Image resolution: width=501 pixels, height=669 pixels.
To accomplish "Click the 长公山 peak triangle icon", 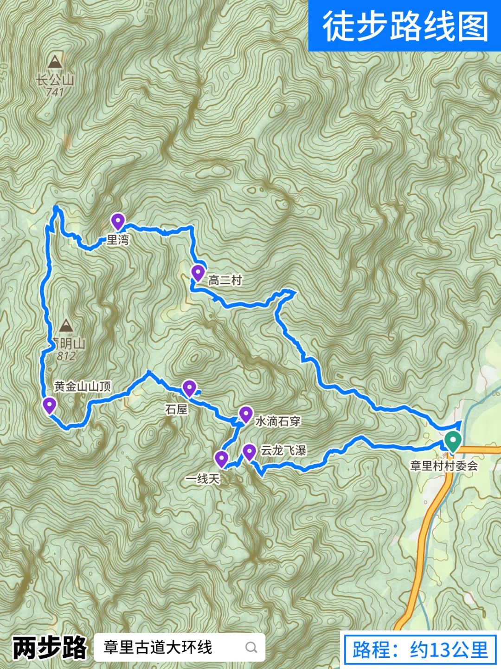I will [55, 61].
